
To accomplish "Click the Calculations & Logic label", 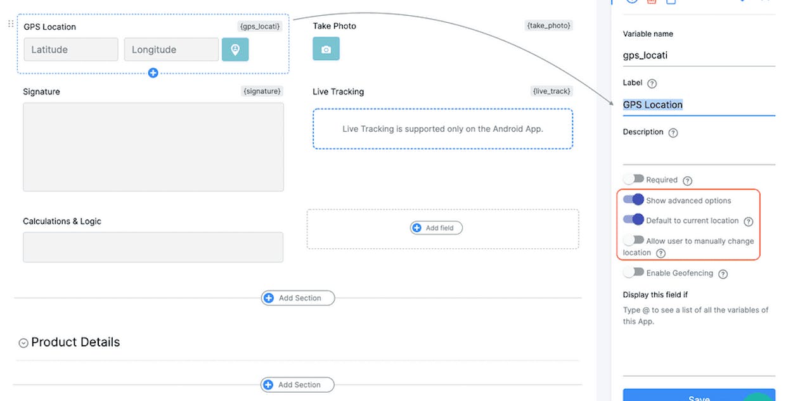I will [62, 221].
